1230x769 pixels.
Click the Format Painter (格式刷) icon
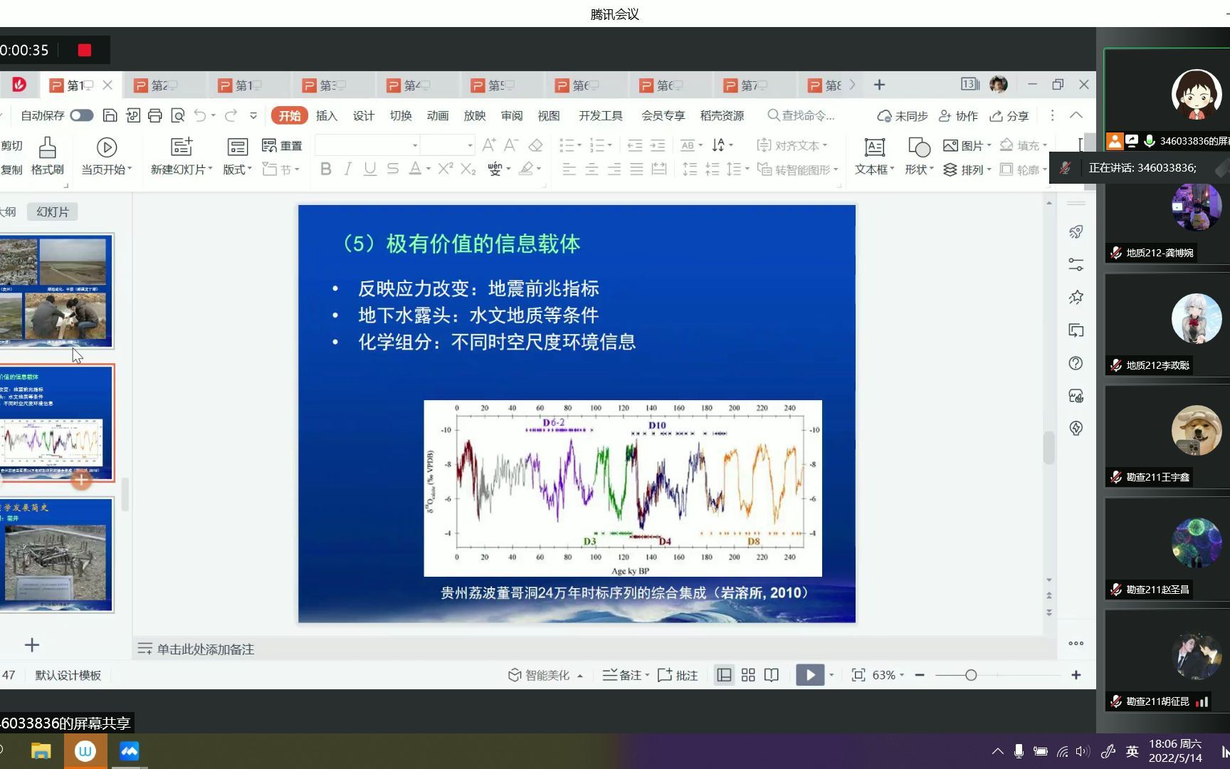[47, 147]
